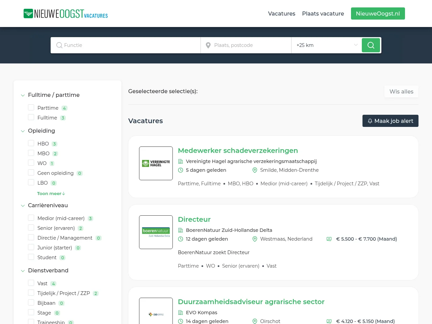This screenshot has height=324, width=432.
Task: Click text BoerenNatuur zoekt Directeur
Action: tap(214, 252)
